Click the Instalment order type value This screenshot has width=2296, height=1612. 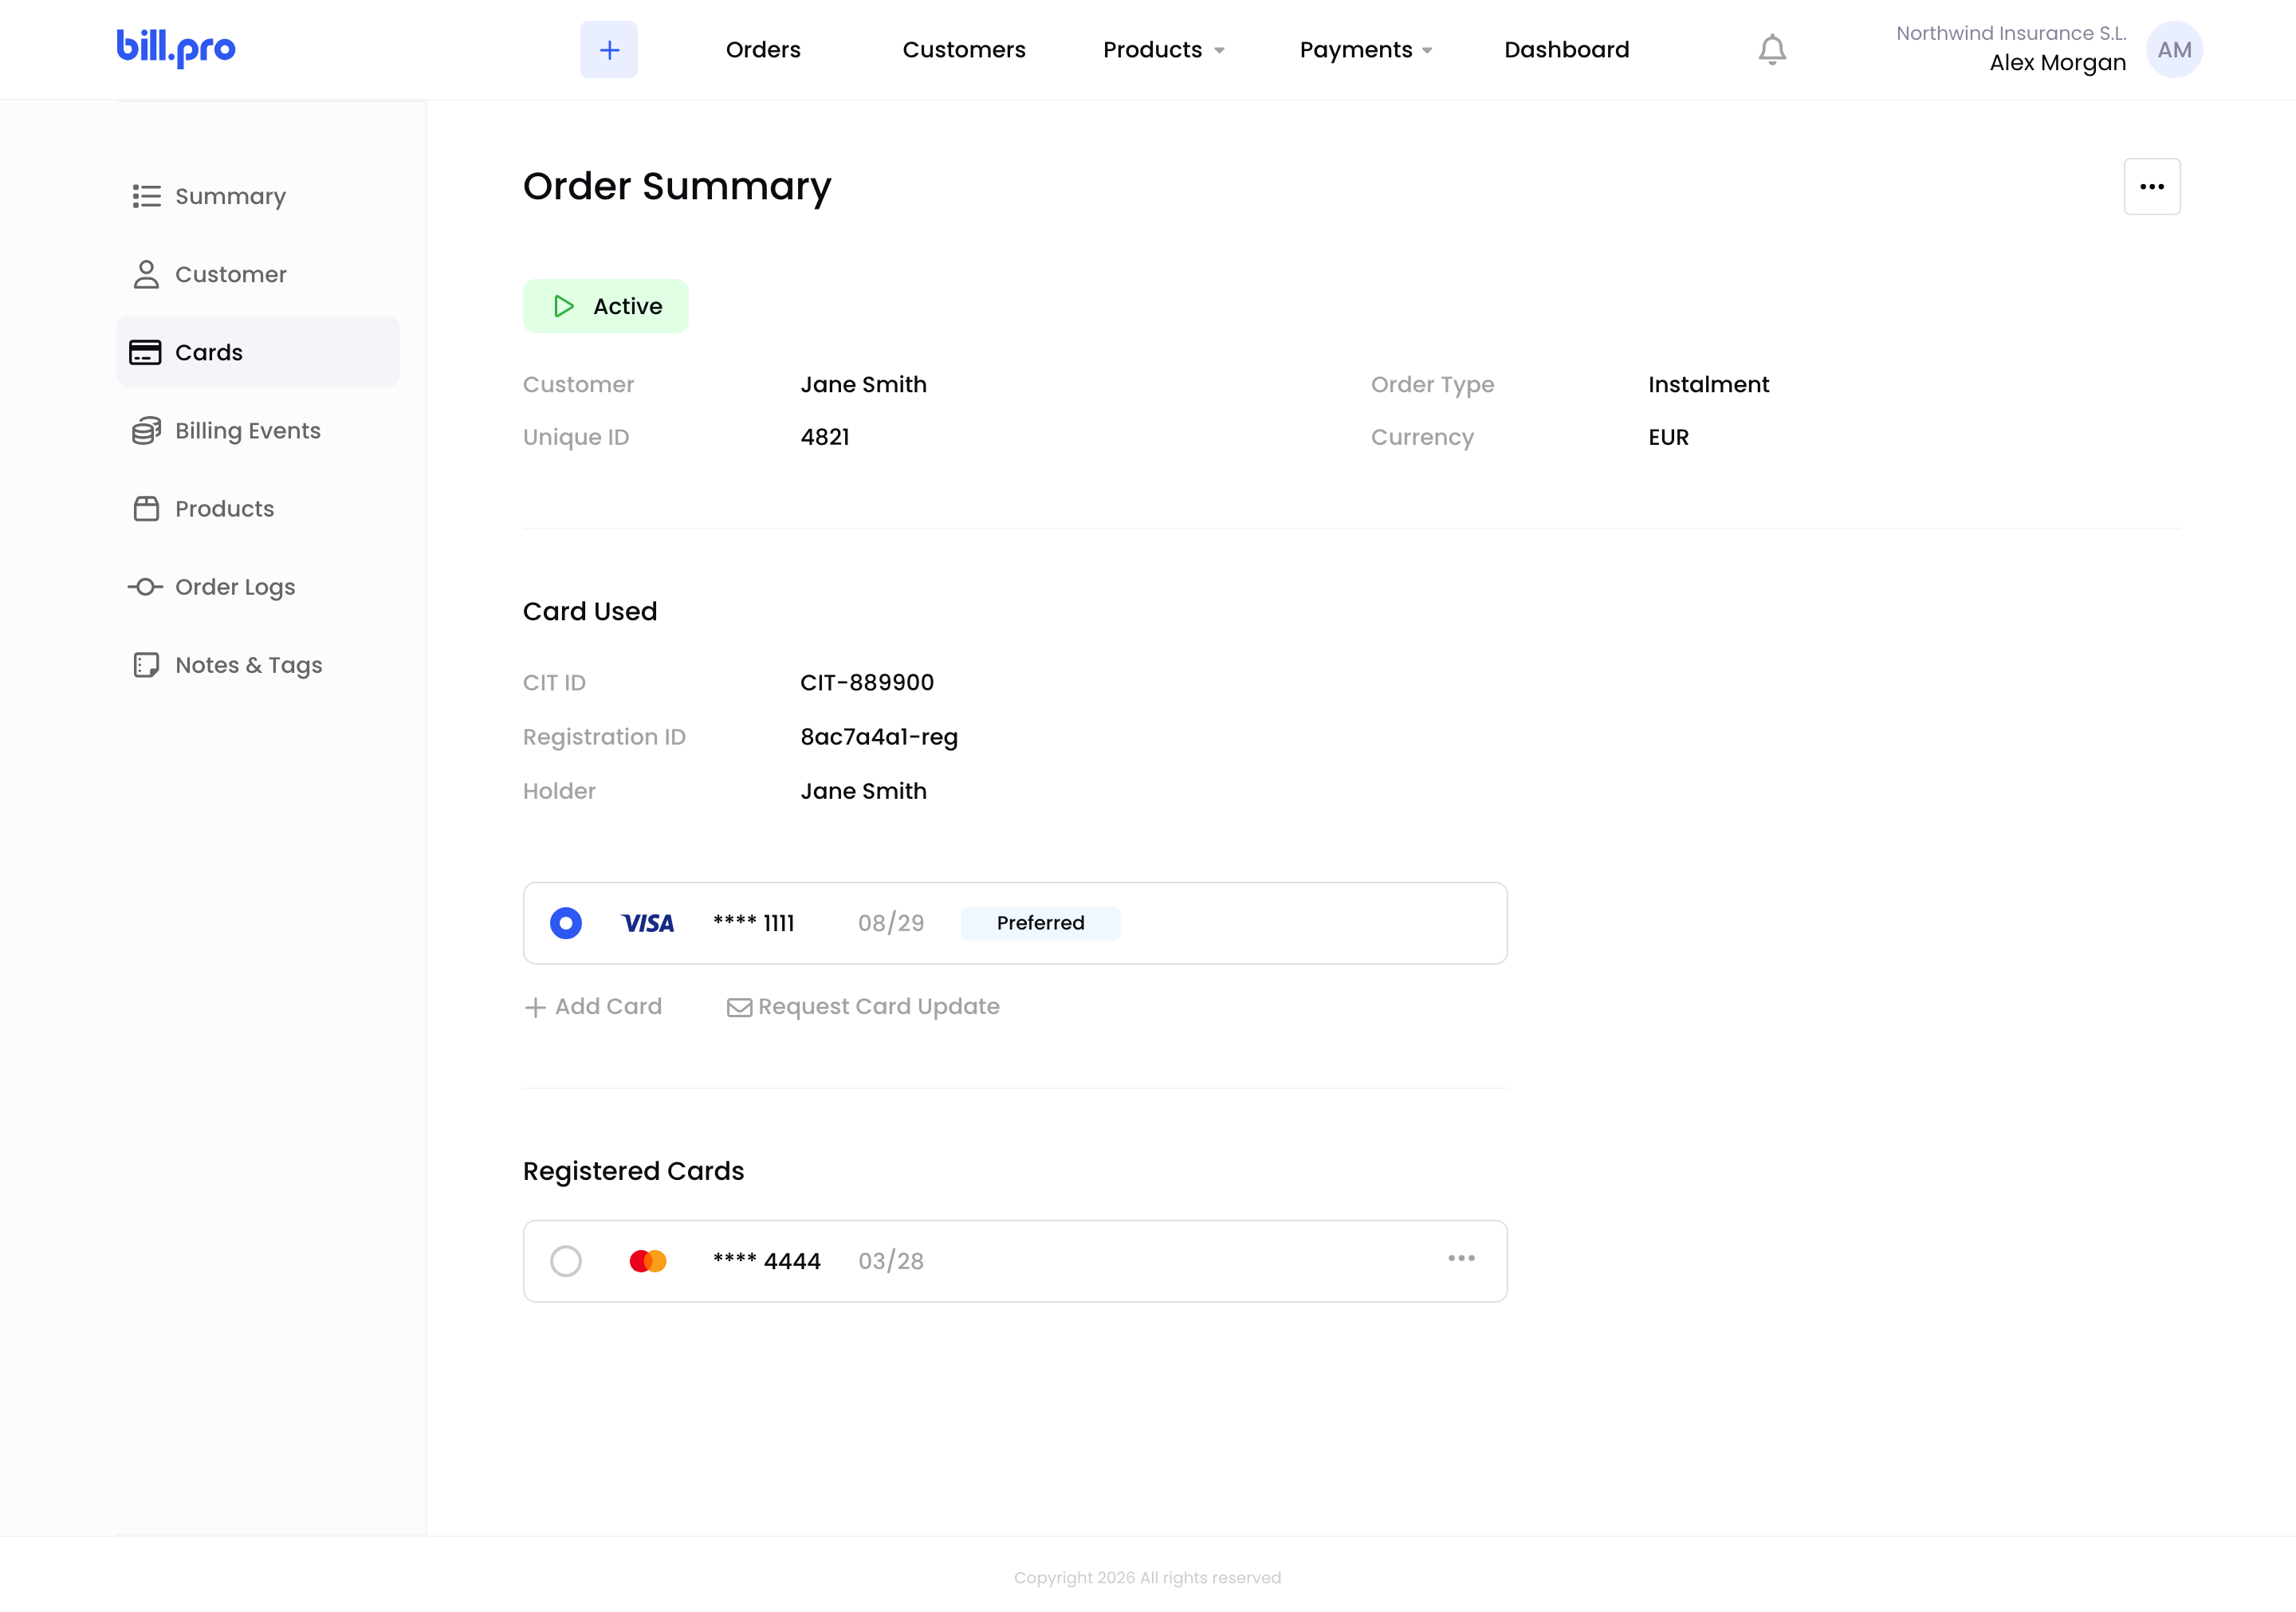[x=1709, y=385]
